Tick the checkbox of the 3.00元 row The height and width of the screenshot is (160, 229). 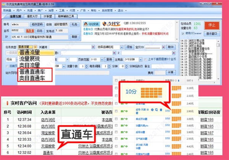coord(116,119)
